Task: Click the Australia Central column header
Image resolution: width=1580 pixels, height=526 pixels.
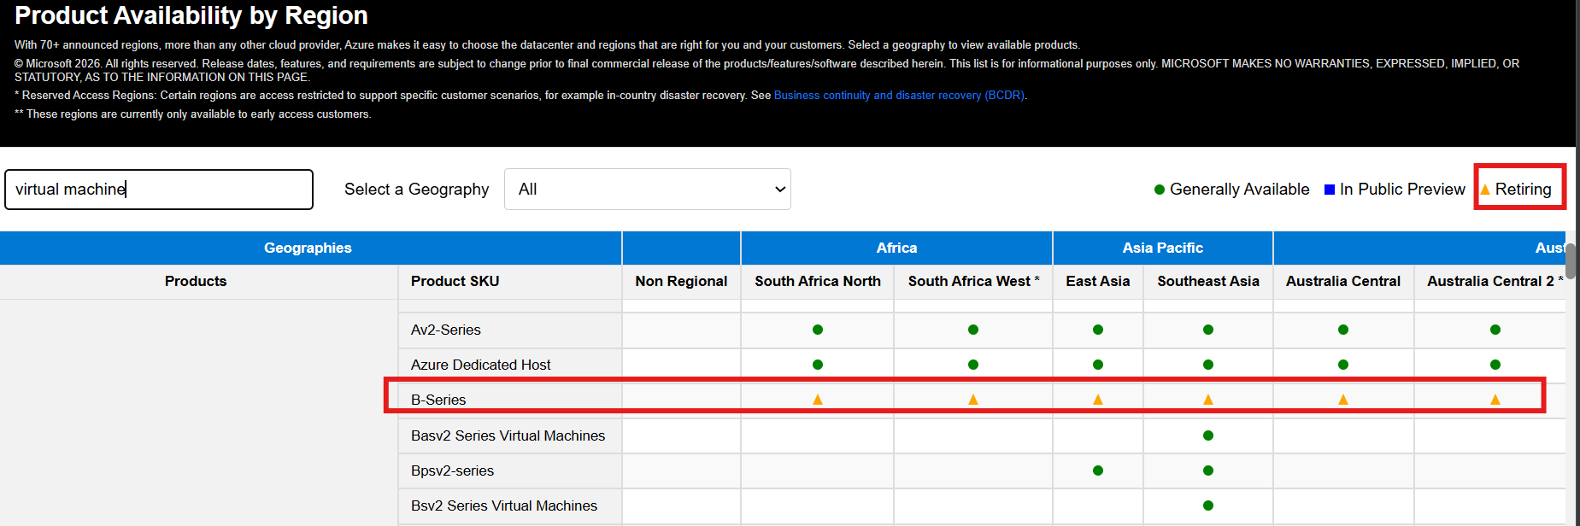Action: pyautogui.click(x=1343, y=282)
